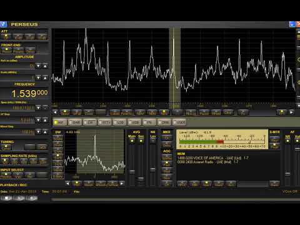Image resolution: width=300 pixels, height=225 pixels.
Task: Click the lower S-MTR mode button
Action: [274, 146]
